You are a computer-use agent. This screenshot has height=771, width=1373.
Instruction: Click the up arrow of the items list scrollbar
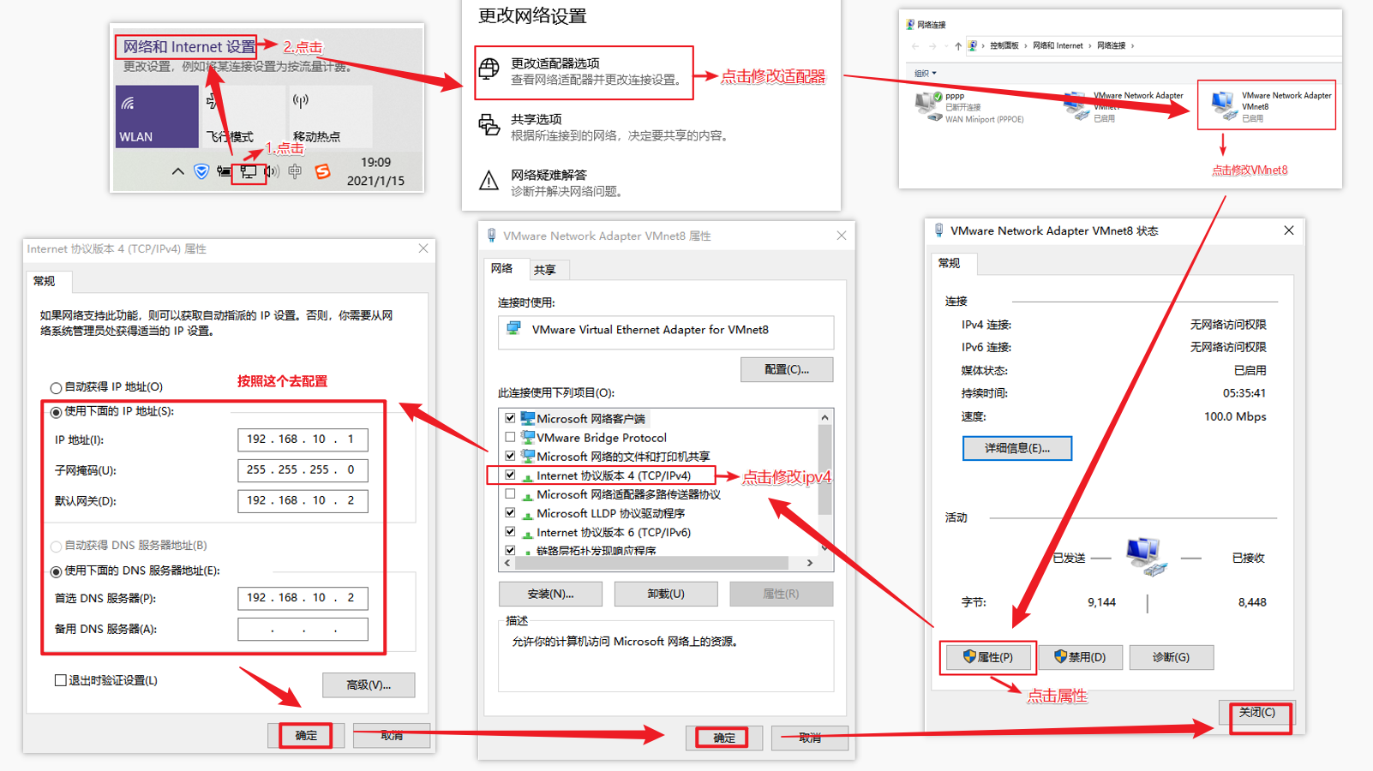824,417
